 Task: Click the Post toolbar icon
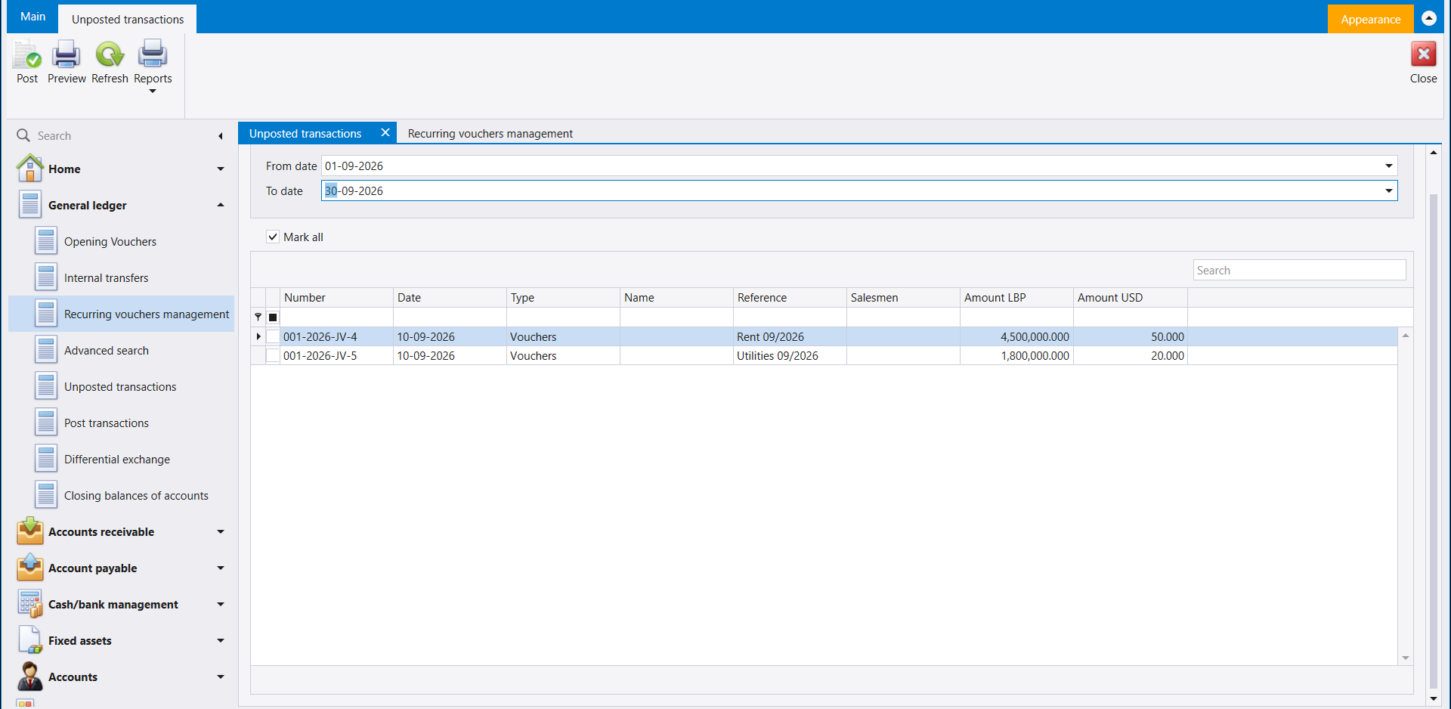(27, 55)
